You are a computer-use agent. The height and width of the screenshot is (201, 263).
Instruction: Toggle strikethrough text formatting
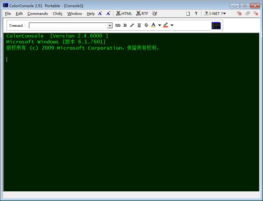point(146,25)
